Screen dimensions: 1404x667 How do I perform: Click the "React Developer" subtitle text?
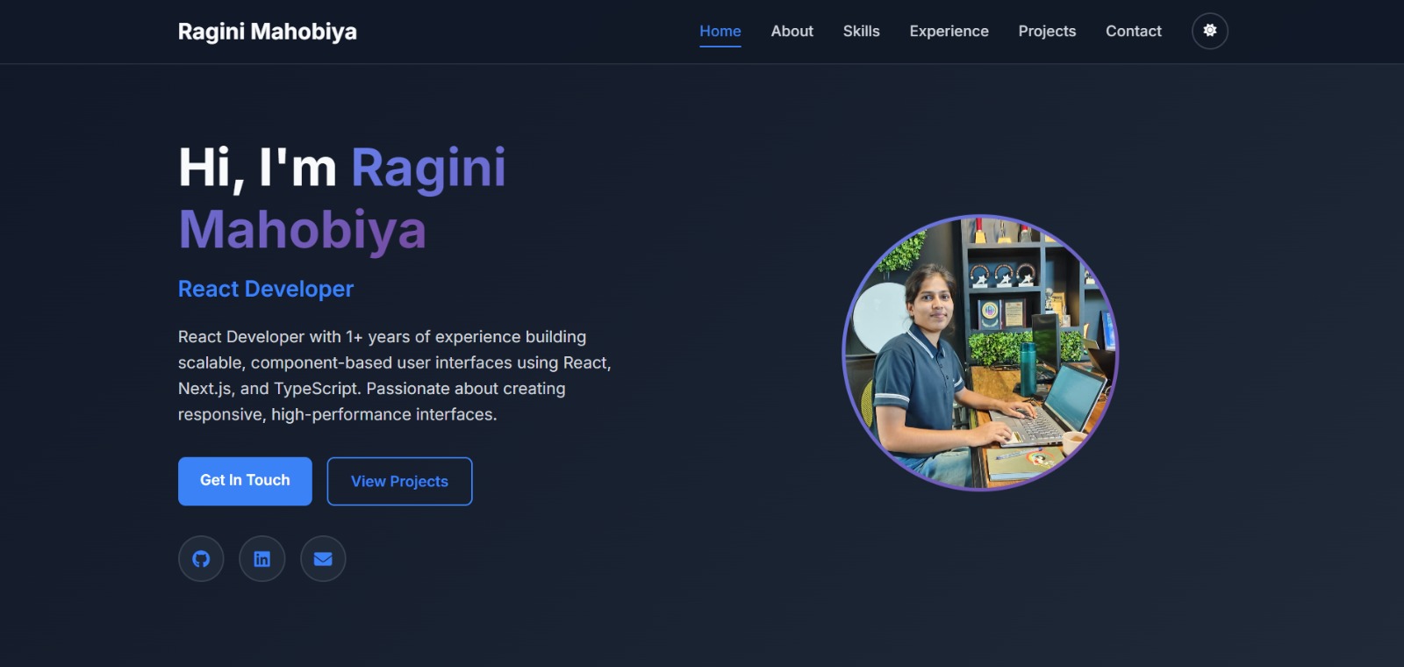coord(266,289)
